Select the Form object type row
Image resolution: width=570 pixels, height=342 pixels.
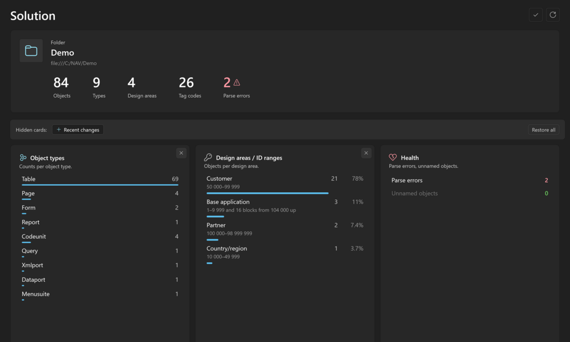point(100,209)
